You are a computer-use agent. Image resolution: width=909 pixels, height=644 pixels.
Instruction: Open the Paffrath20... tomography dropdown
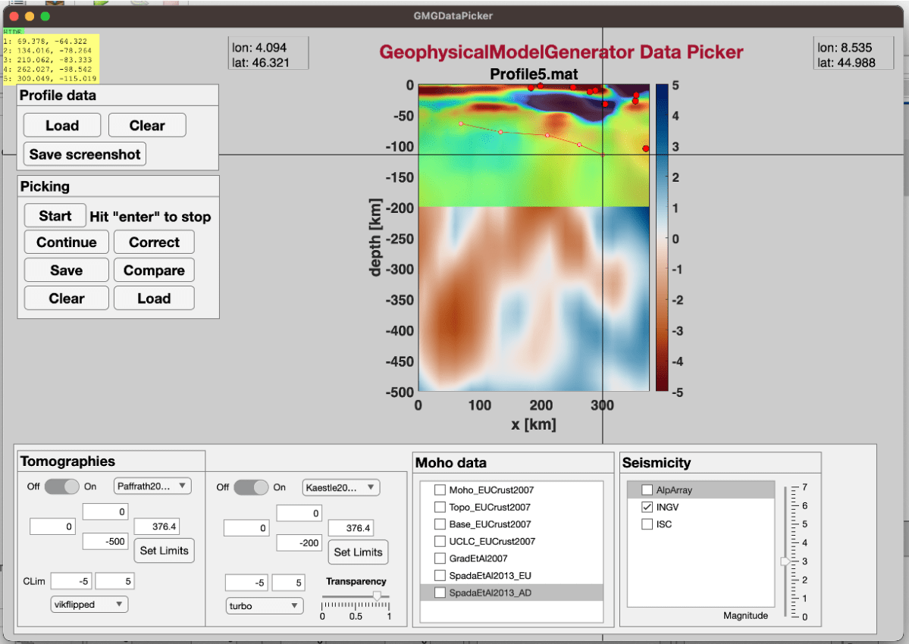[x=152, y=486]
